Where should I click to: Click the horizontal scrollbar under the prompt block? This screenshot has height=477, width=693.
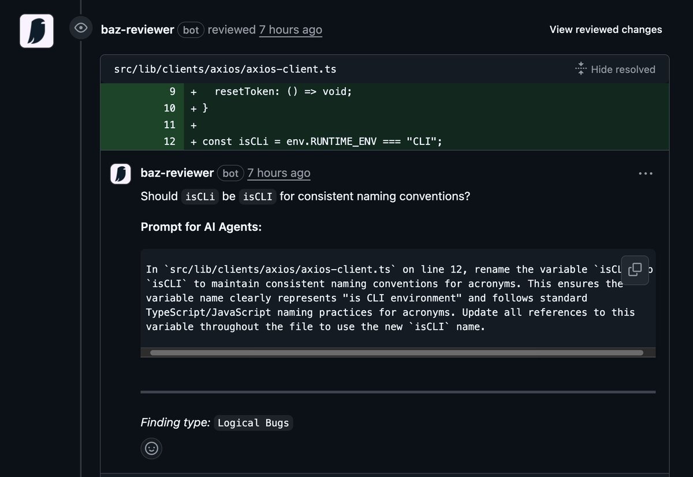[x=396, y=352]
